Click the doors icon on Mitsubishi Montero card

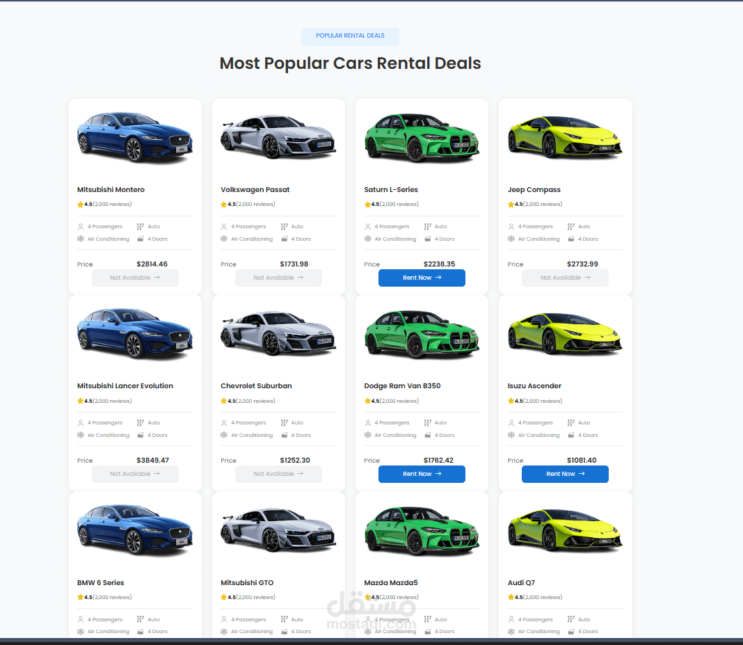click(x=141, y=239)
